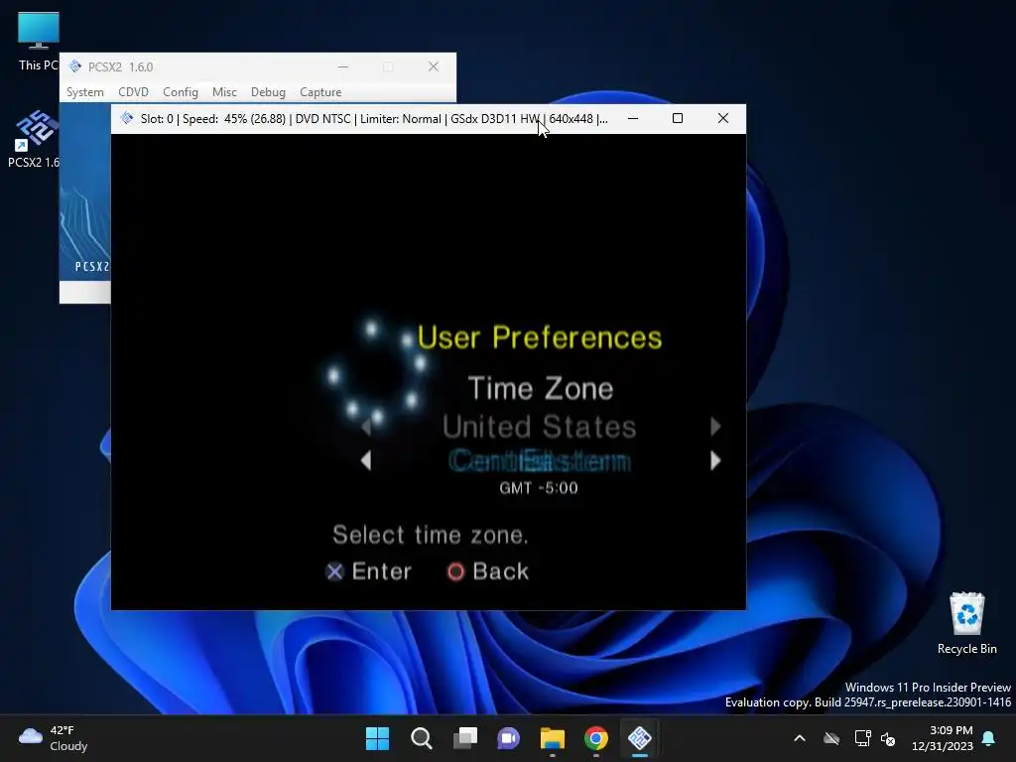Close the PCSX2 1.6.0 main window
The width and height of the screenshot is (1016, 762).
(434, 66)
